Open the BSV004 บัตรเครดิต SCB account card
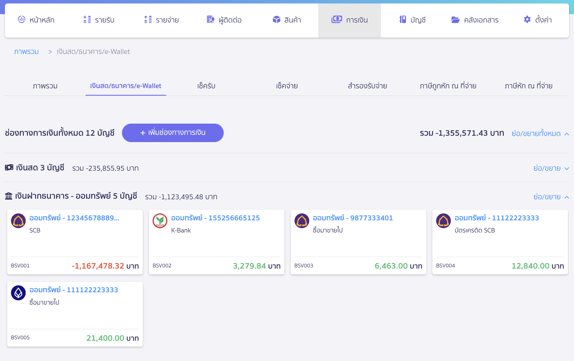 (x=500, y=242)
